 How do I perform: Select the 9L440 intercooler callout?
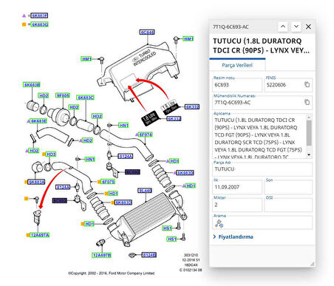click(145, 191)
